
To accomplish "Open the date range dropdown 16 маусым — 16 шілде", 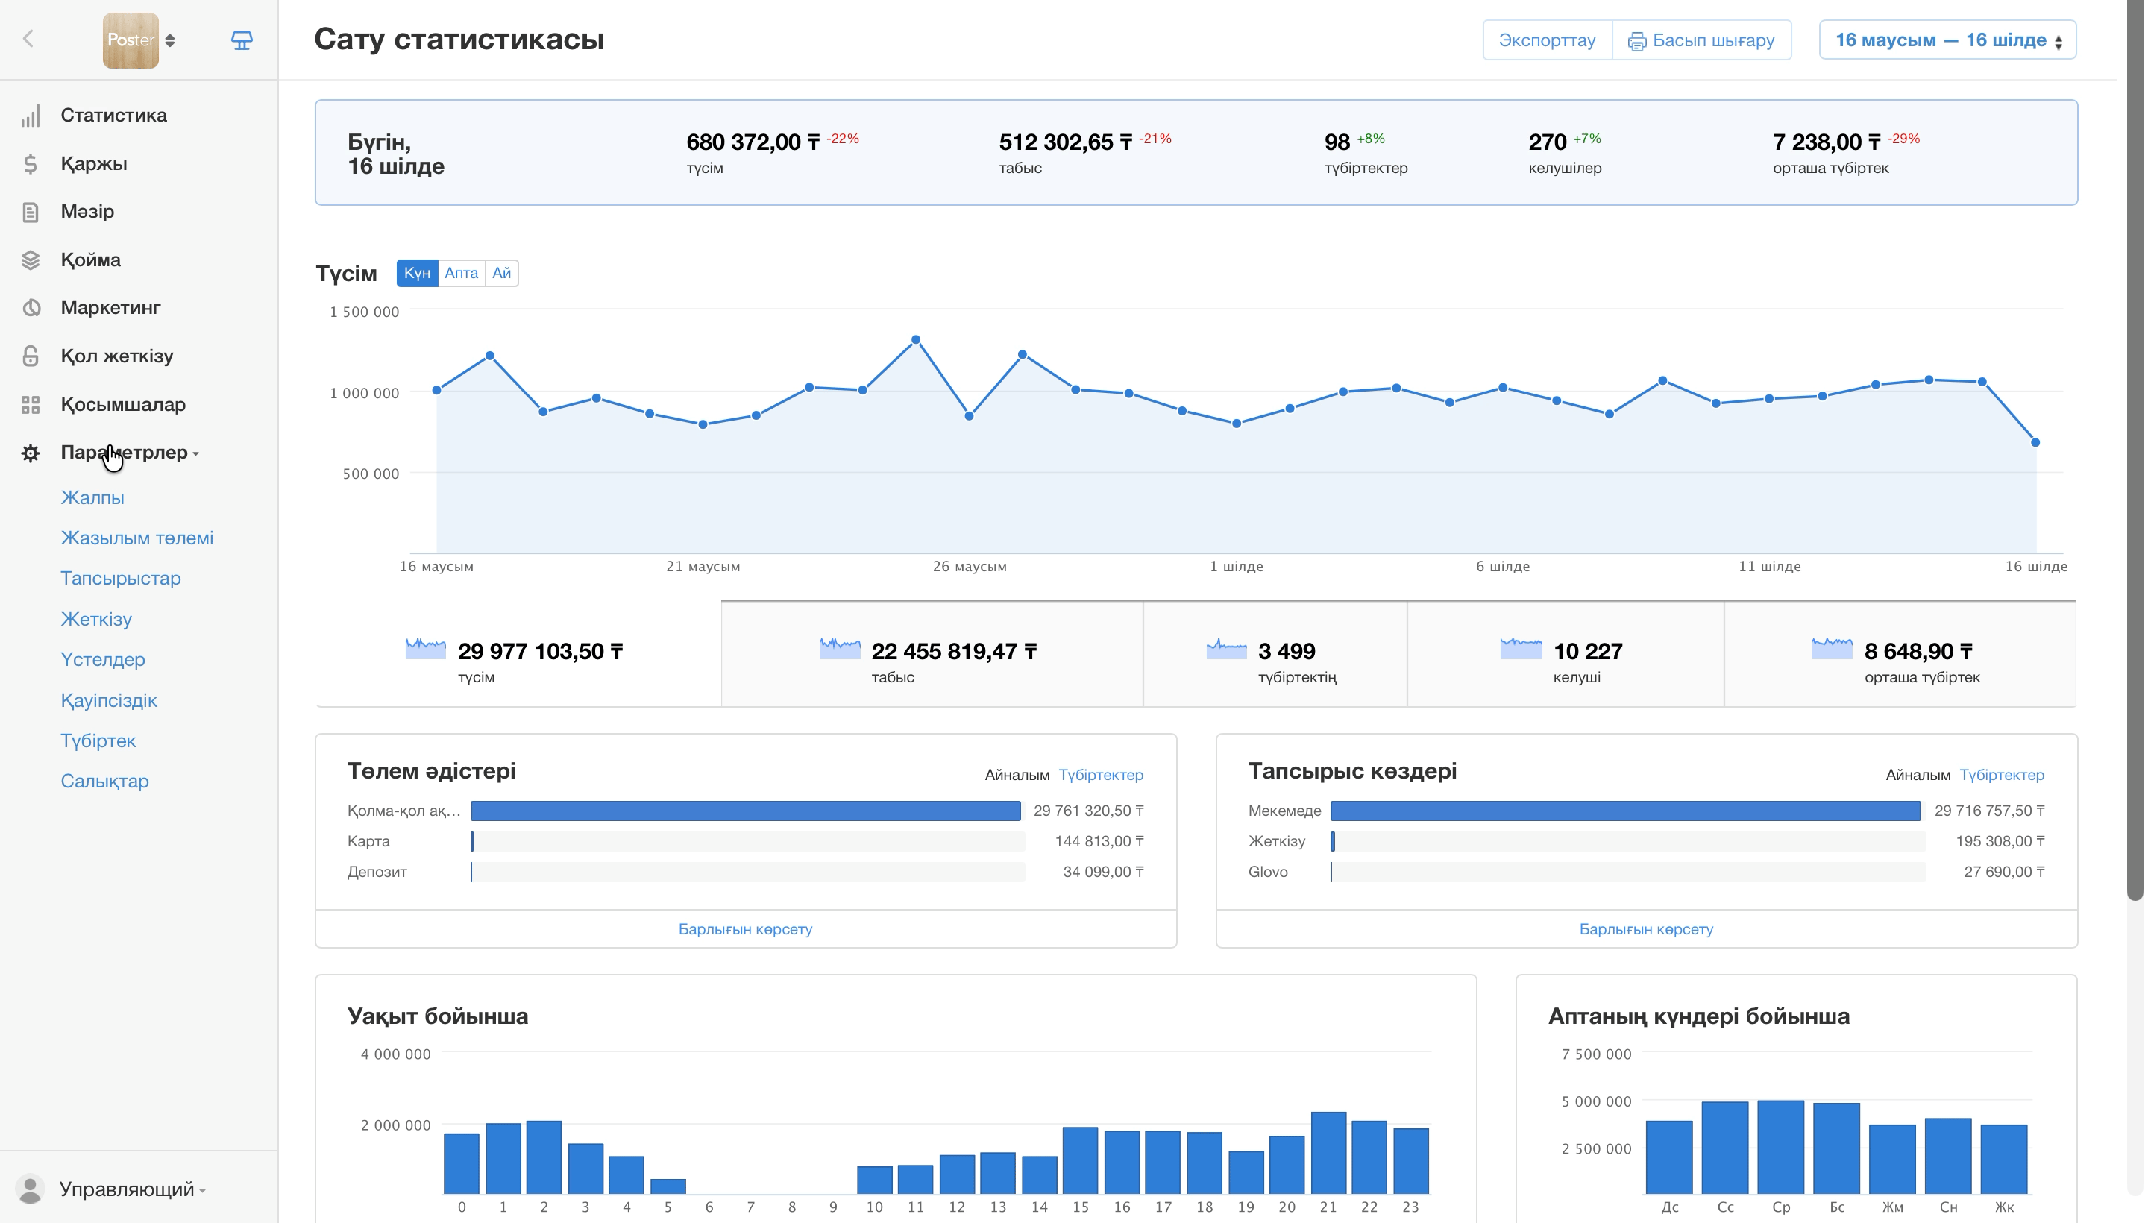I will point(1947,40).
